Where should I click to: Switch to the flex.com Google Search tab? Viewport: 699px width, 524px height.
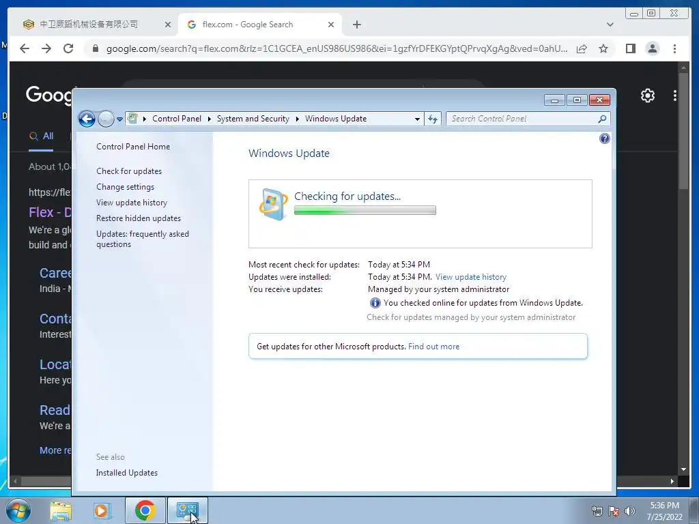260,25
